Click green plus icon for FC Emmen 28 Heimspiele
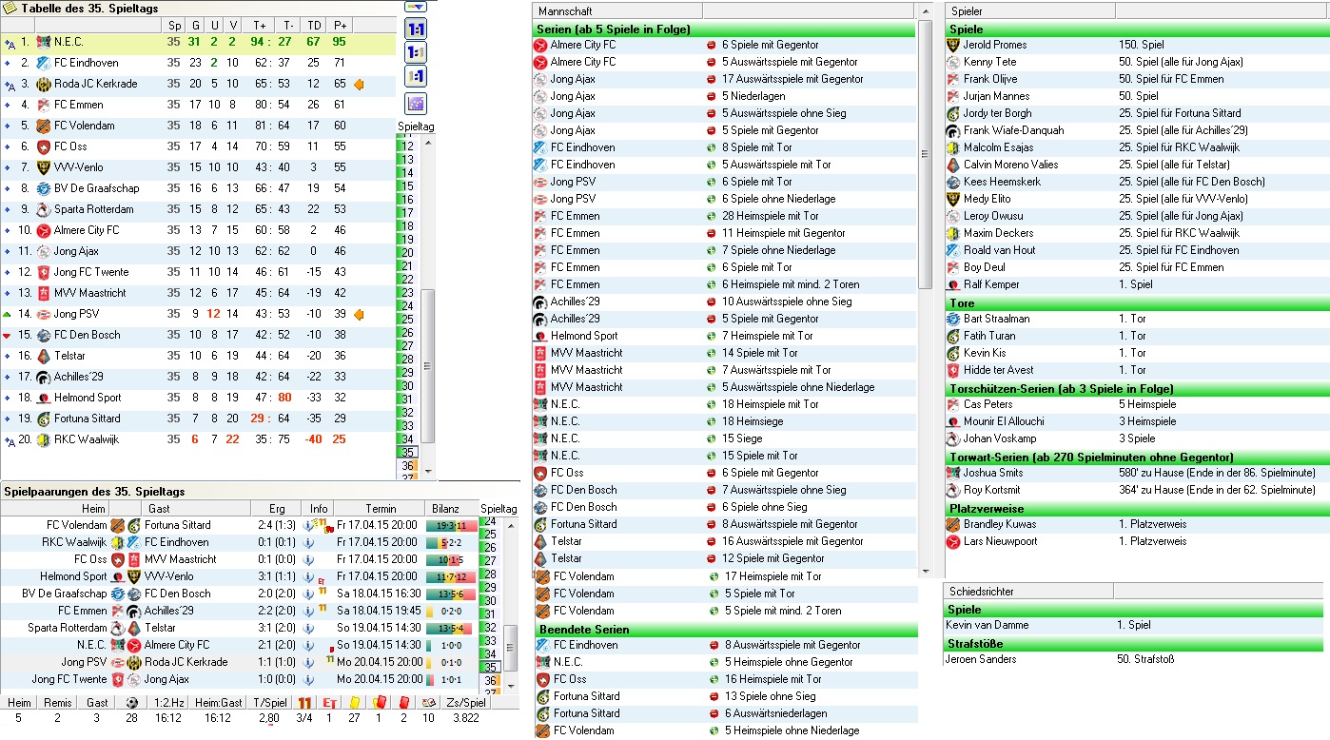This screenshot has height=740, width=1330. (x=712, y=216)
